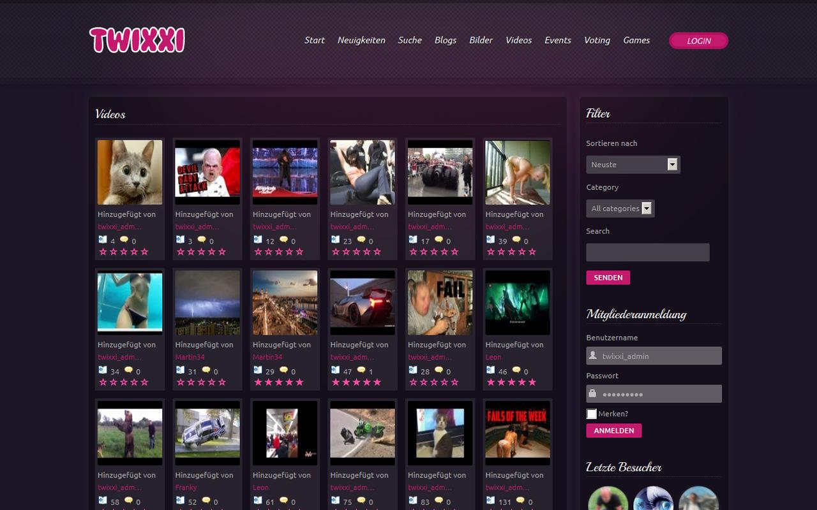Image resolution: width=817 pixels, height=510 pixels.
Task: Open the green motorcycle video thumbnail
Action: 363,433
